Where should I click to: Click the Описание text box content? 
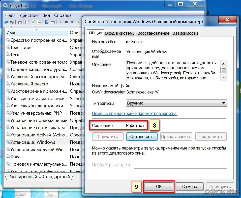coord(173,70)
